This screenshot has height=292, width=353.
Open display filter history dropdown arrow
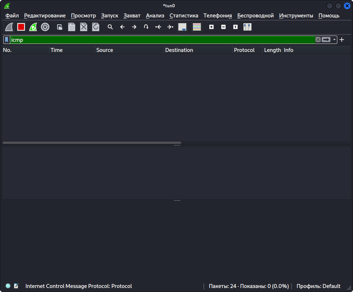334,40
